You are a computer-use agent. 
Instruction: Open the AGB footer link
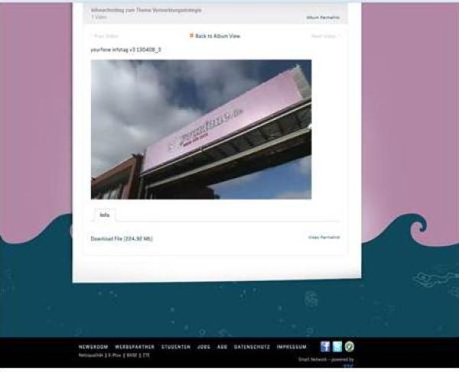pyautogui.click(x=222, y=347)
